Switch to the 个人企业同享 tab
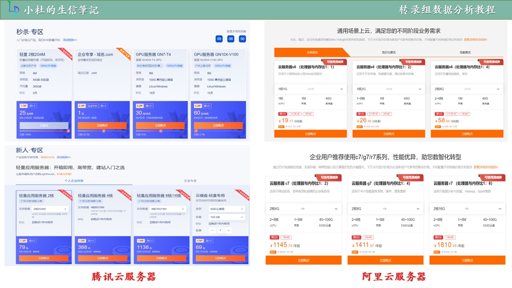 (x=74, y=181)
